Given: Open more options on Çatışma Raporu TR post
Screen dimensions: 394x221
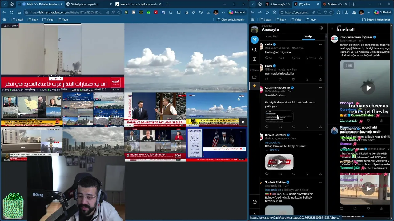Looking at the screenshot, I should [x=320, y=88].
